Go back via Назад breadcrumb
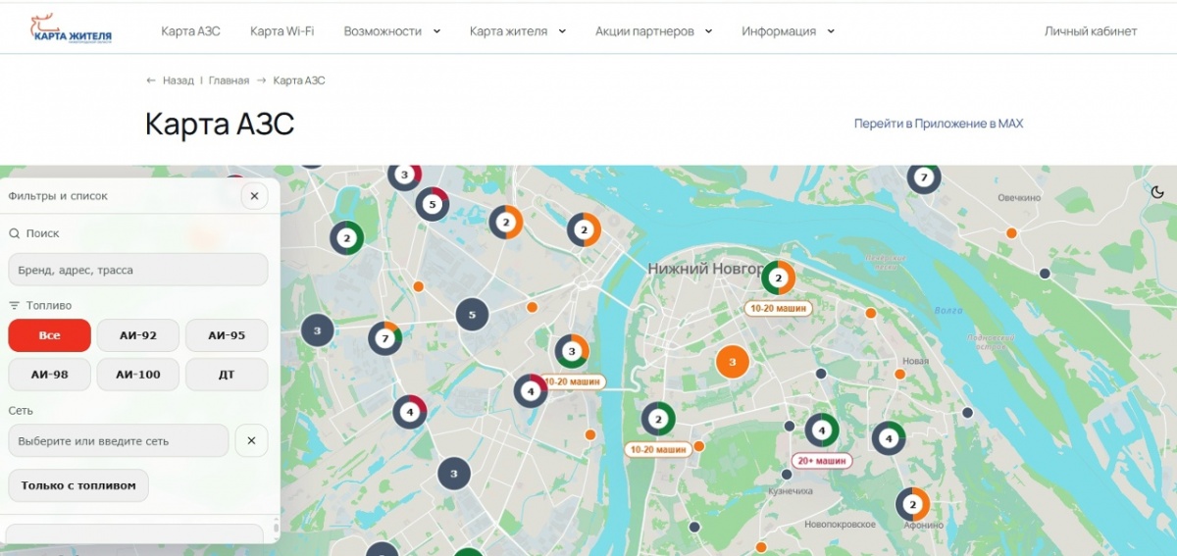Viewport: 1177px width, 556px height. click(x=170, y=80)
